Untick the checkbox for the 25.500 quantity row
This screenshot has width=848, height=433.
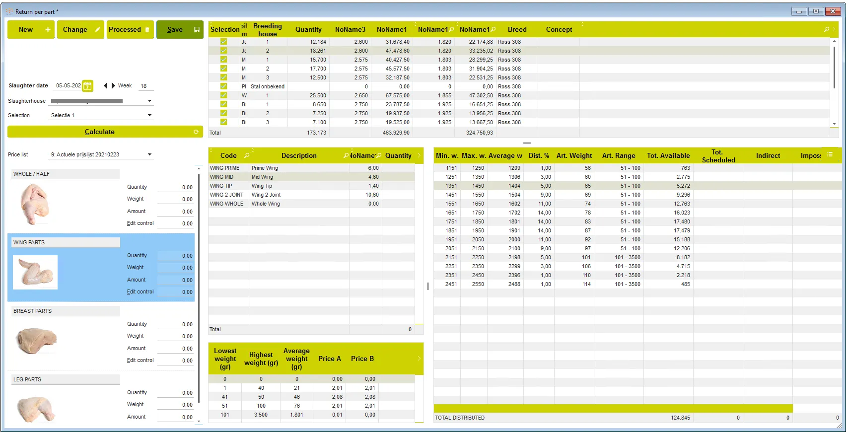coord(223,95)
